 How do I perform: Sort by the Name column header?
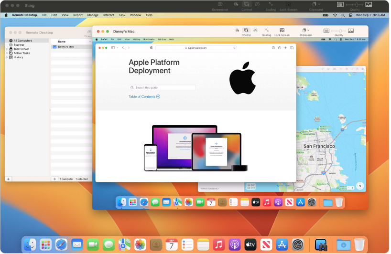click(x=72, y=42)
